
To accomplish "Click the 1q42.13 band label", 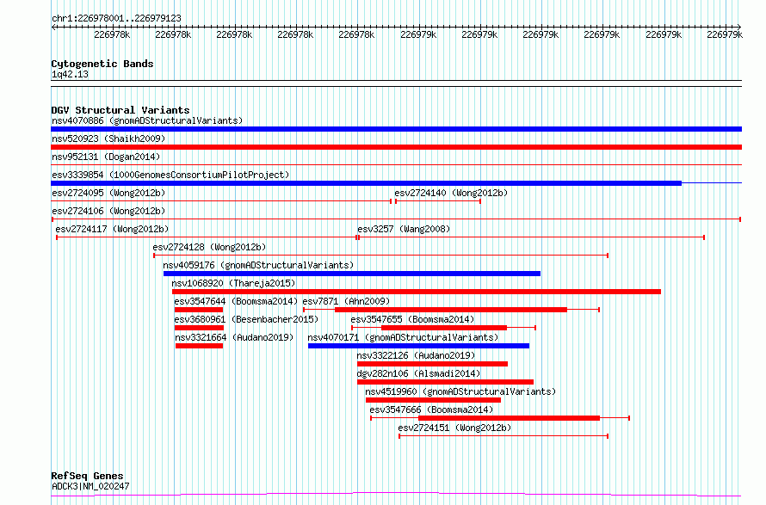I will pyautogui.click(x=70, y=74).
